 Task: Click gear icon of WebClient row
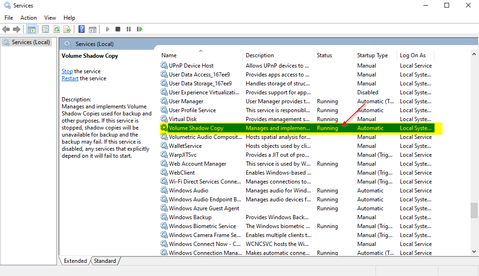pos(164,172)
